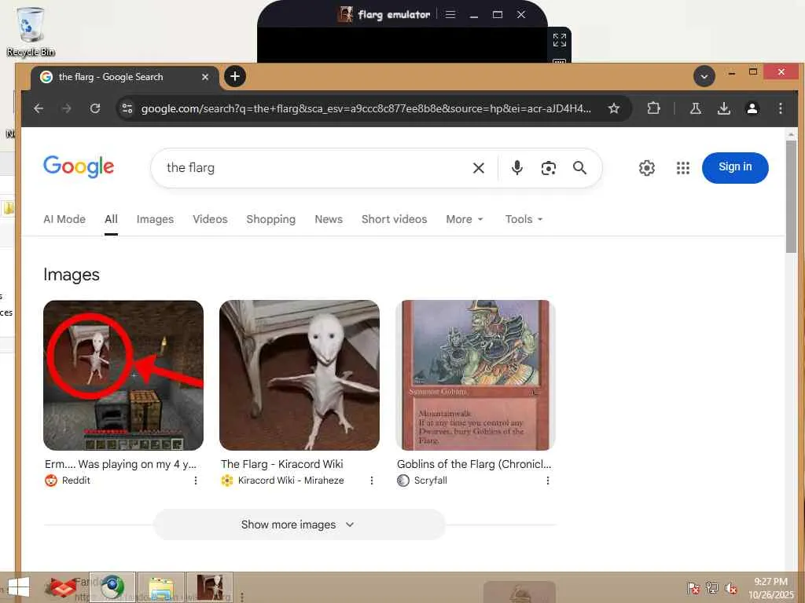This screenshot has height=603, width=805.
Task: Go back to previous page
Action: (39, 108)
